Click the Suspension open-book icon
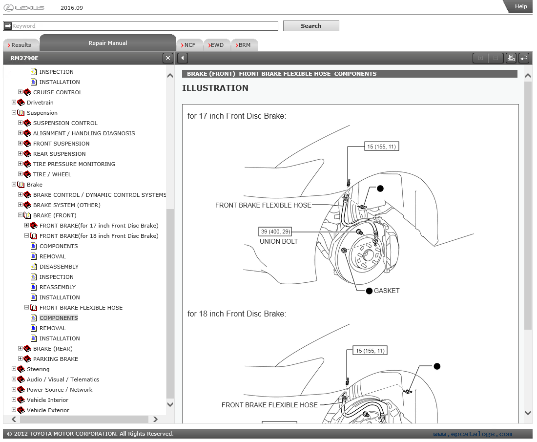The width and height of the screenshot is (537, 442). pos(21,113)
